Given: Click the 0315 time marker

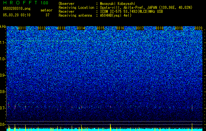Looking at the screenshot, I should click(x=101, y=28).
